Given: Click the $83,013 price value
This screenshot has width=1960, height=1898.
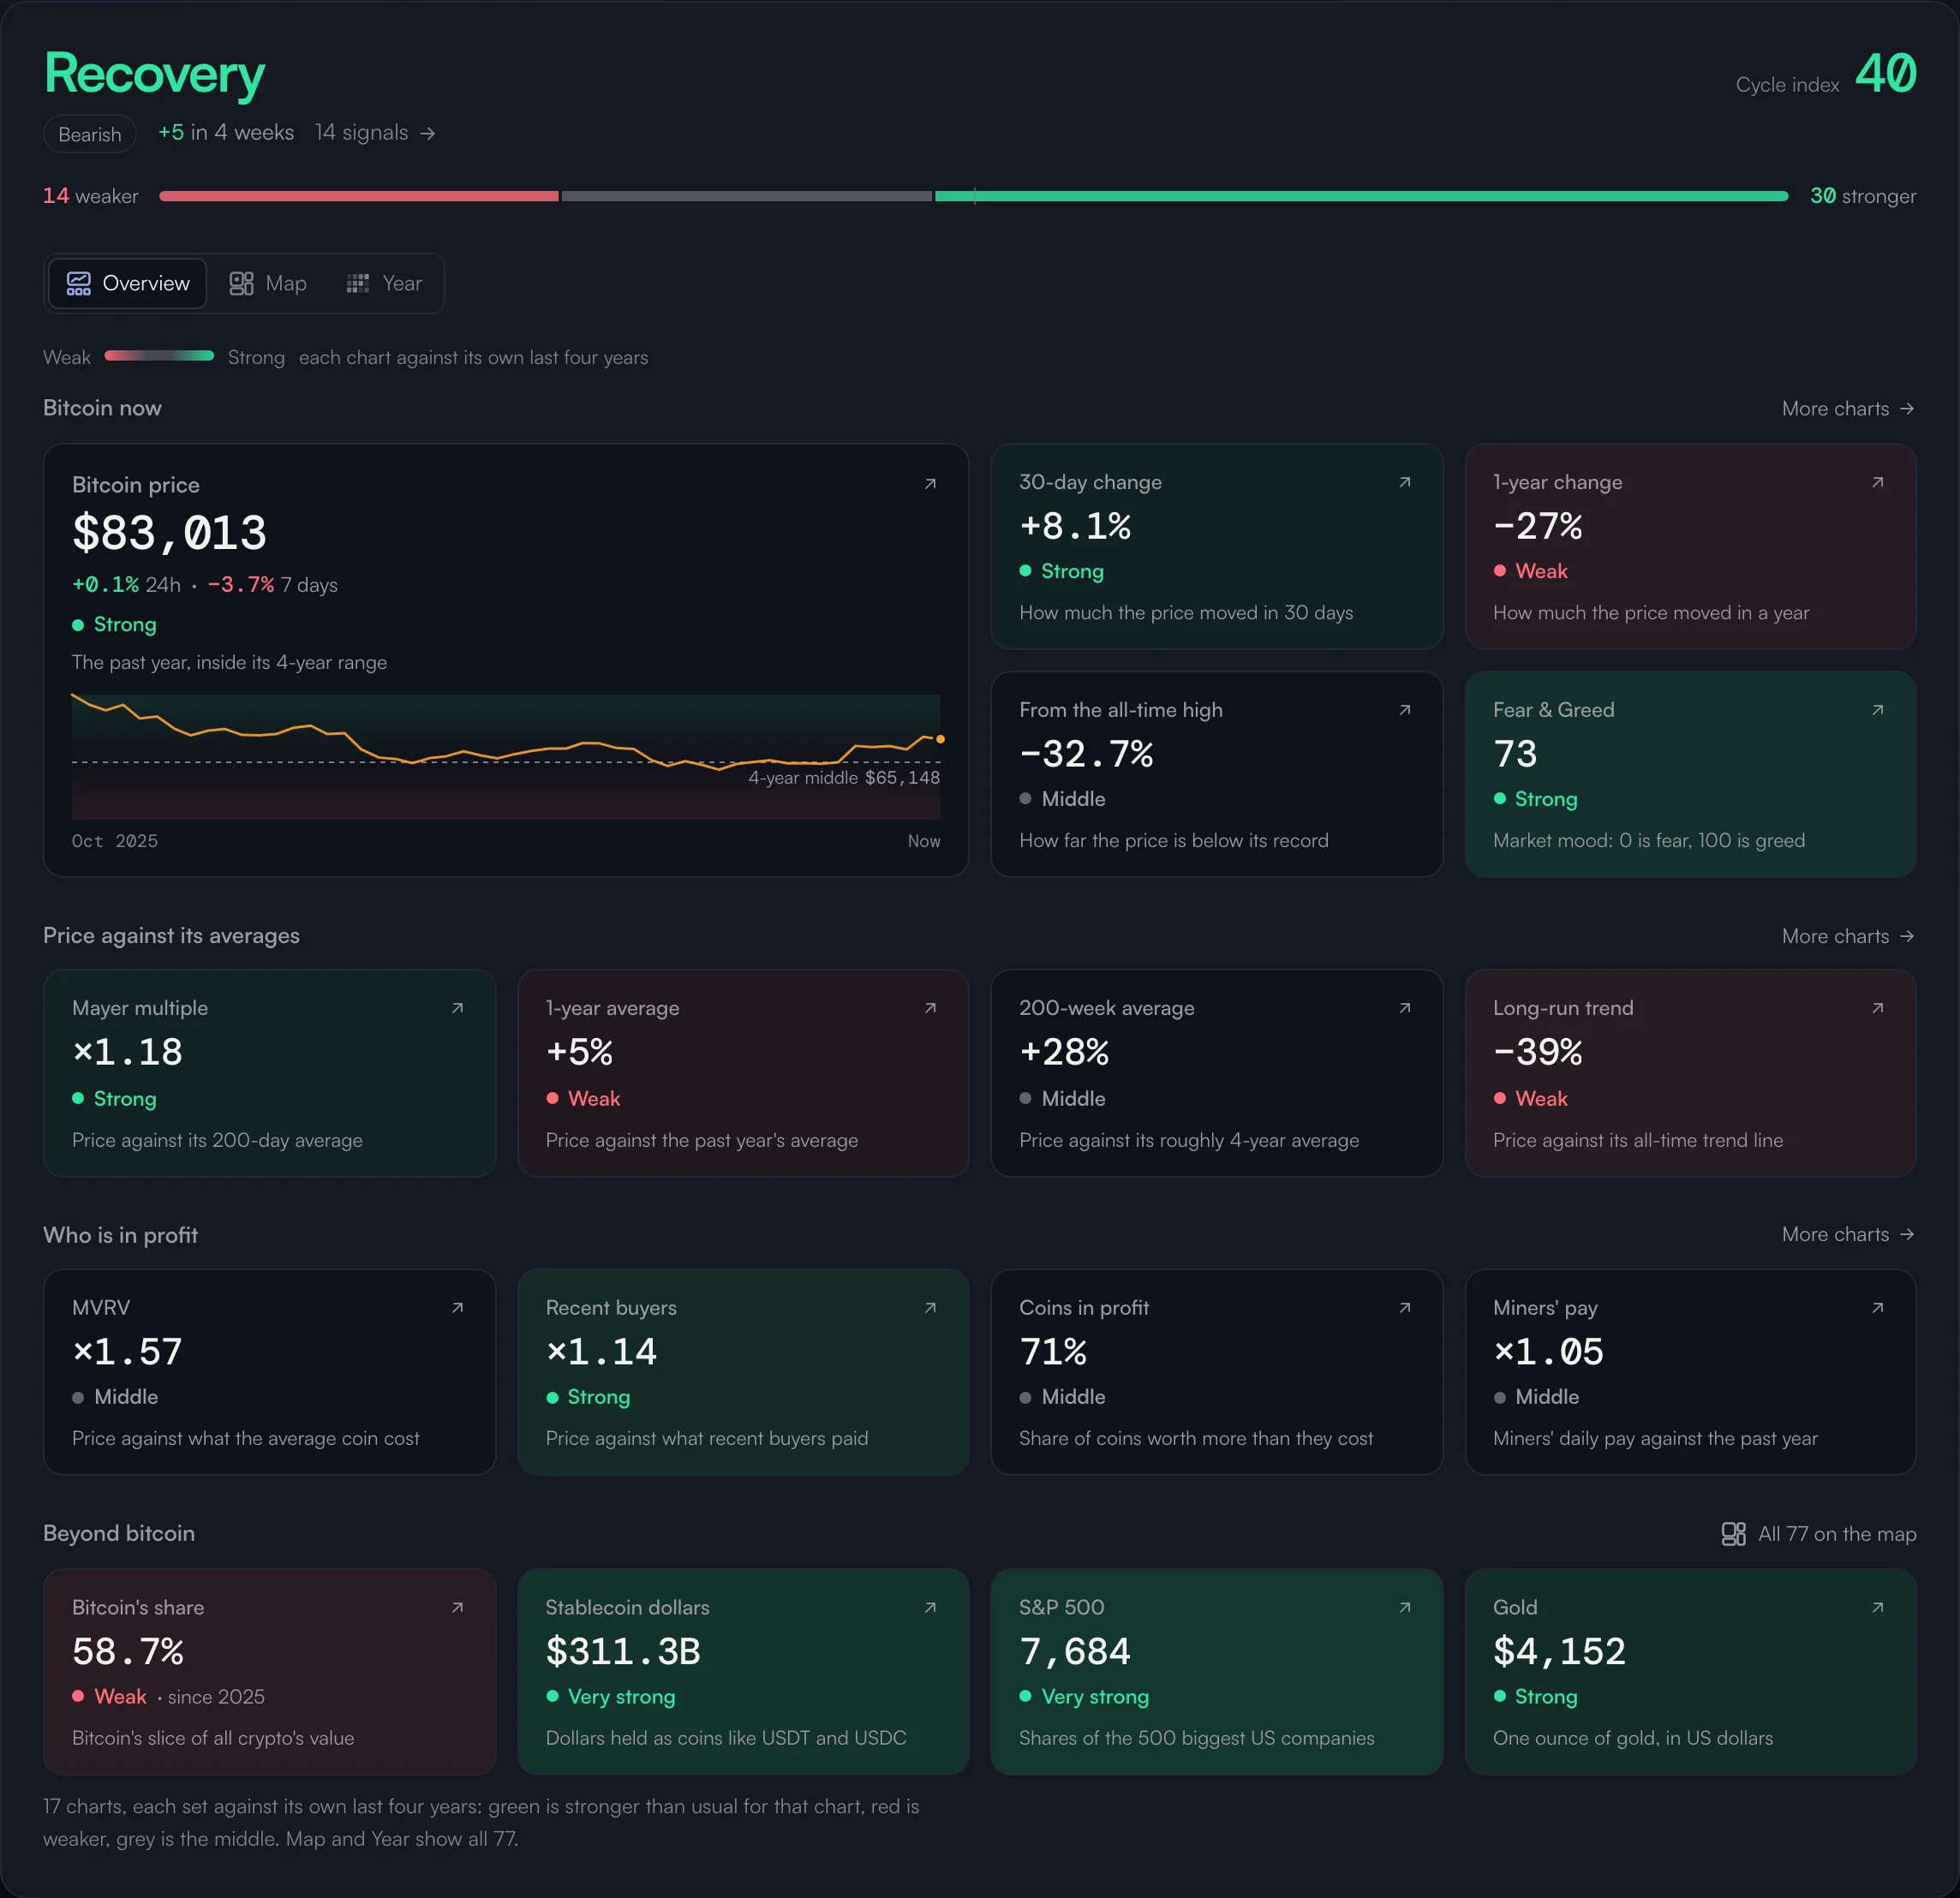Looking at the screenshot, I should point(169,533).
